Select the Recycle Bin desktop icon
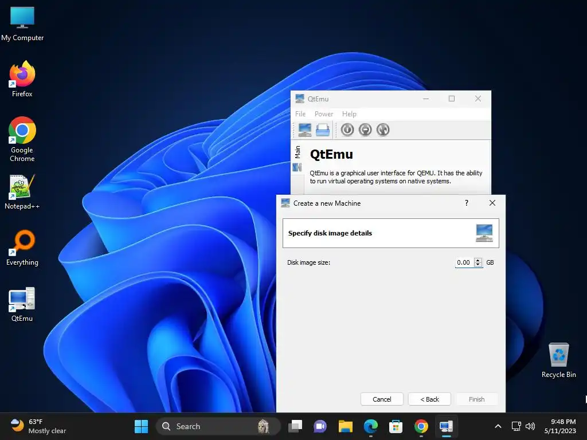The width and height of the screenshot is (587, 440). 558,360
